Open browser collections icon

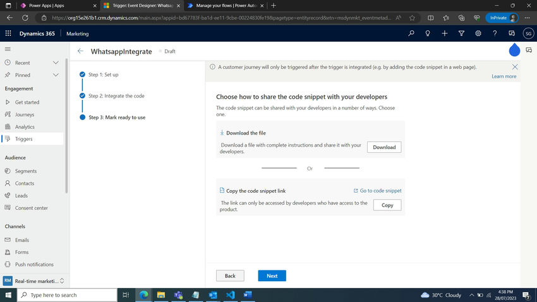pos(461,18)
